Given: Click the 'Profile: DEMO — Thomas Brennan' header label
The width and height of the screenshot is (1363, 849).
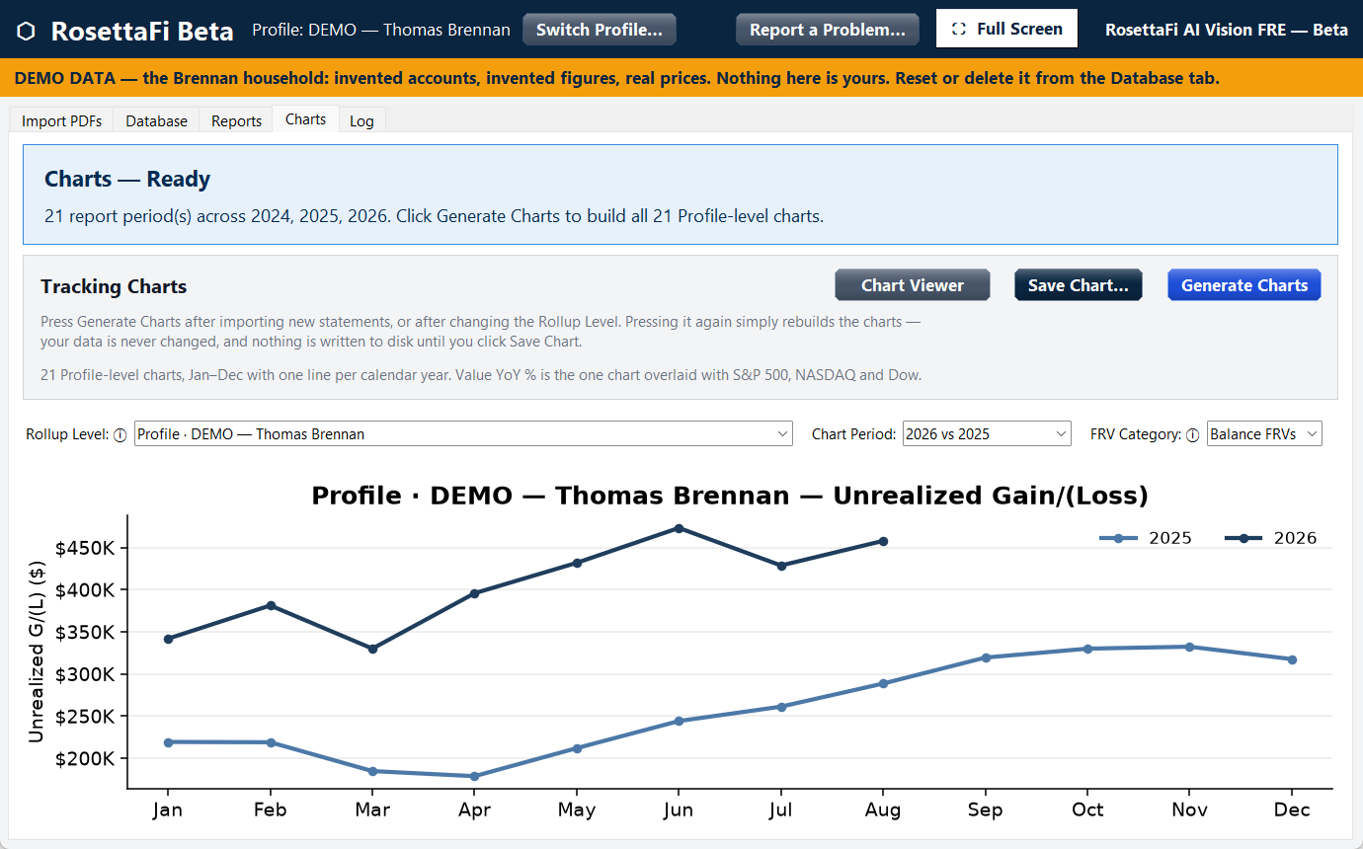Looking at the screenshot, I should [x=381, y=30].
